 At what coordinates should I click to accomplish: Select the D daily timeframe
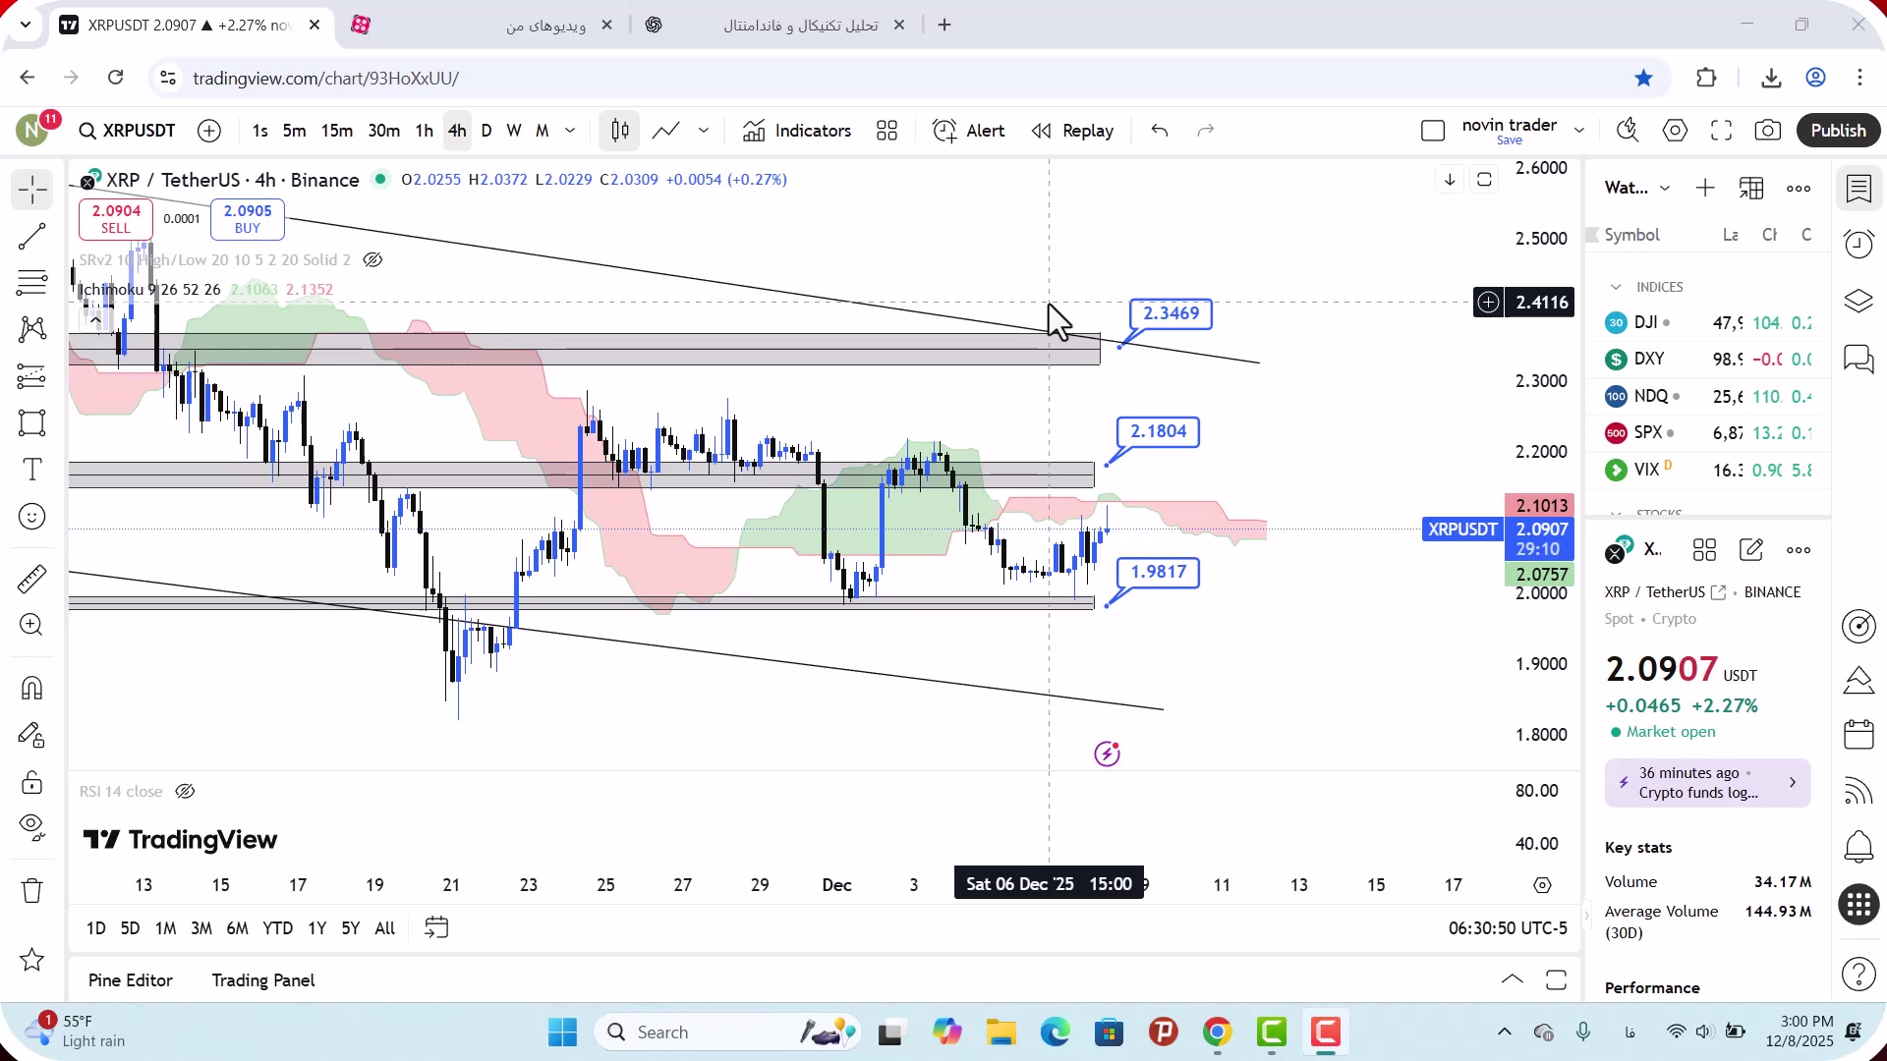point(486,131)
